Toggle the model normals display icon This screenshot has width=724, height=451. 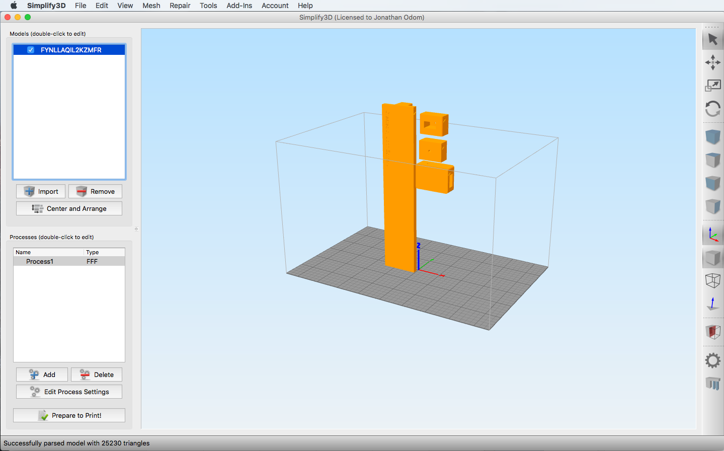712,304
